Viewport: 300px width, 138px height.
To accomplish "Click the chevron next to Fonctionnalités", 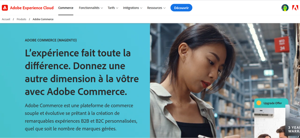I will (x=102, y=8).
